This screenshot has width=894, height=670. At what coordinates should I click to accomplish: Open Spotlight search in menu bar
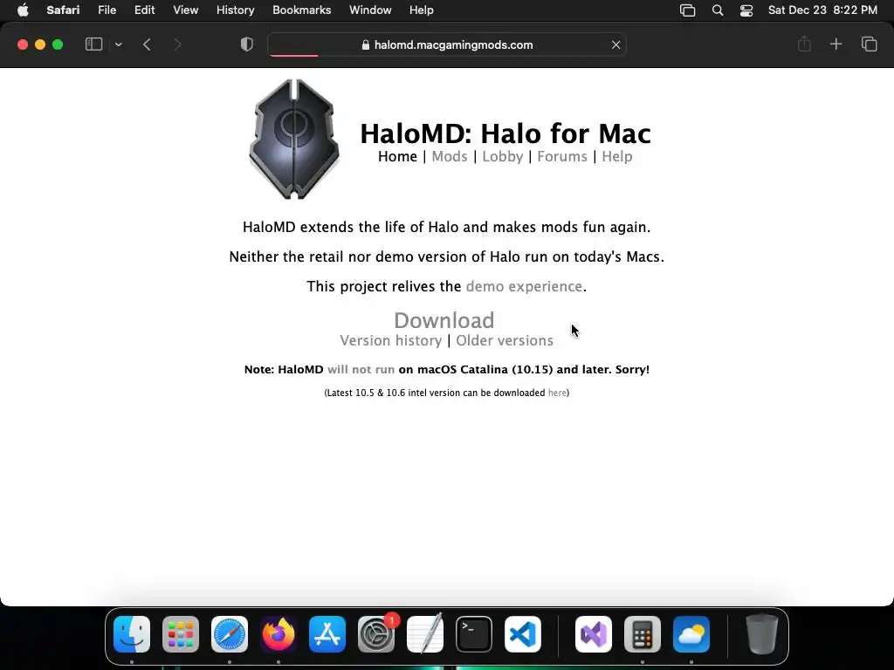[718, 10]
